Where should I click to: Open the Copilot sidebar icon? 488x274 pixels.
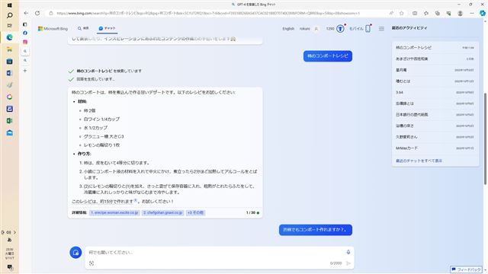pos(483,13)
